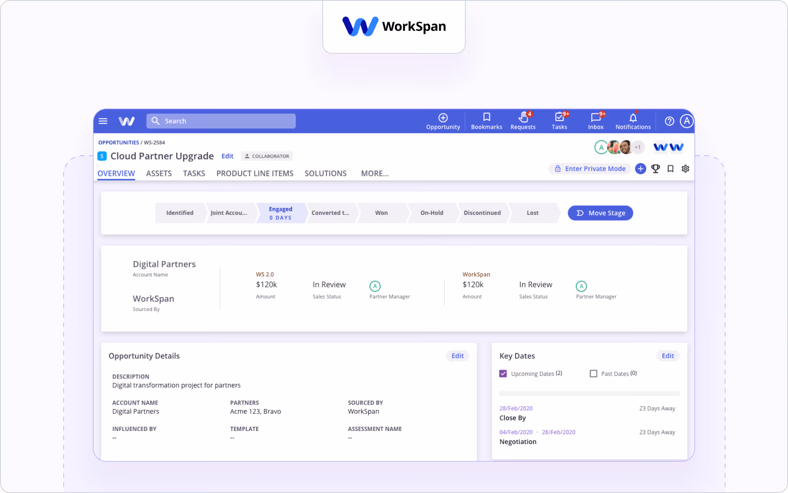This screenshot has width=788, height=493.
Task: Click the blue plus add button
Action: coord(641,168)
